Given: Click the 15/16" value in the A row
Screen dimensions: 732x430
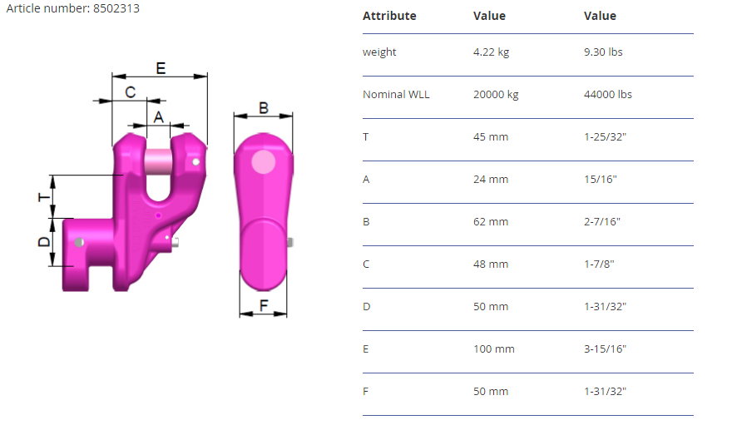Looking at the screenshot, I should 601,180.
